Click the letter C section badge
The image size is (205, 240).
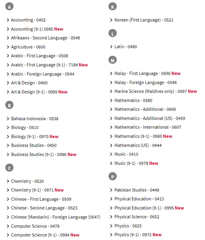tap(9, 168)
